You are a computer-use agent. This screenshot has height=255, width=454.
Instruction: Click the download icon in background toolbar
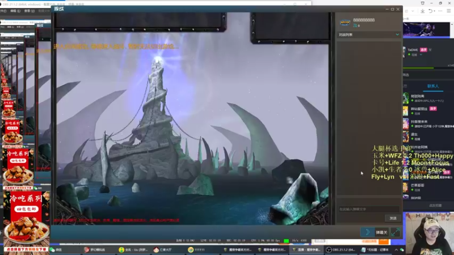423,11
